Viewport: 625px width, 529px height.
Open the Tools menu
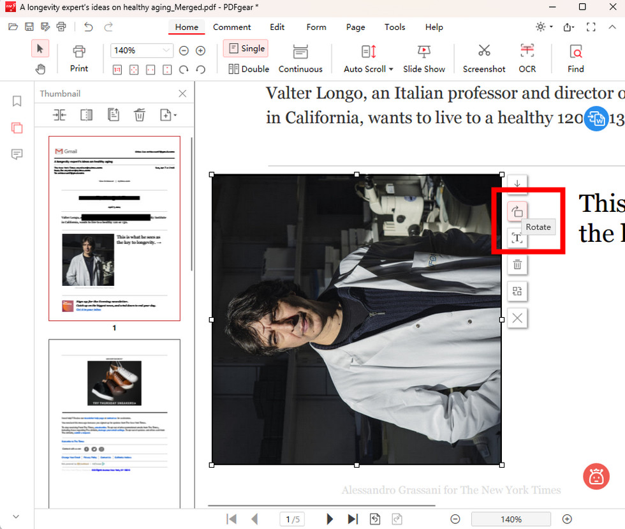(x=394, y=27)
